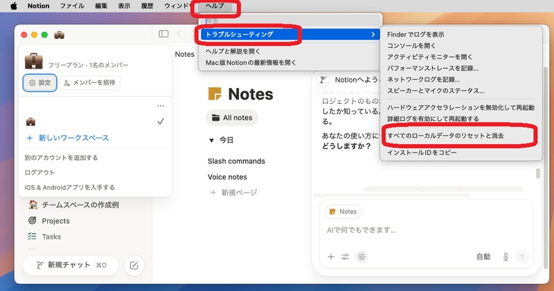The height and width of the screenshot is (291, 554).
Task: Click the Notion AI face icon in chat header
Action: [323, 80]
